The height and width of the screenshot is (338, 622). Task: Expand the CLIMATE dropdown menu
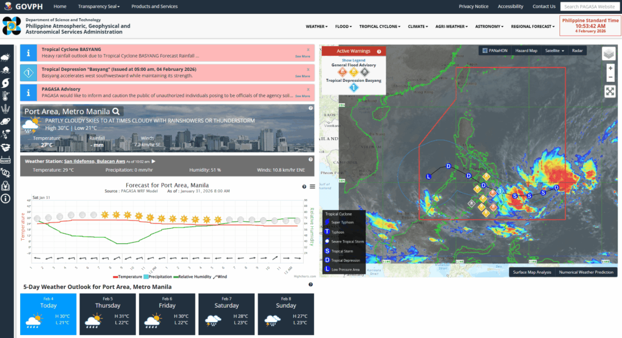[418, 27]
